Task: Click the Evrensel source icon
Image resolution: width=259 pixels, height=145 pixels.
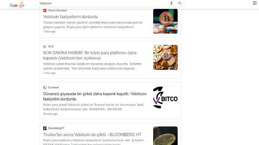Action: click(x=45, y=87)
